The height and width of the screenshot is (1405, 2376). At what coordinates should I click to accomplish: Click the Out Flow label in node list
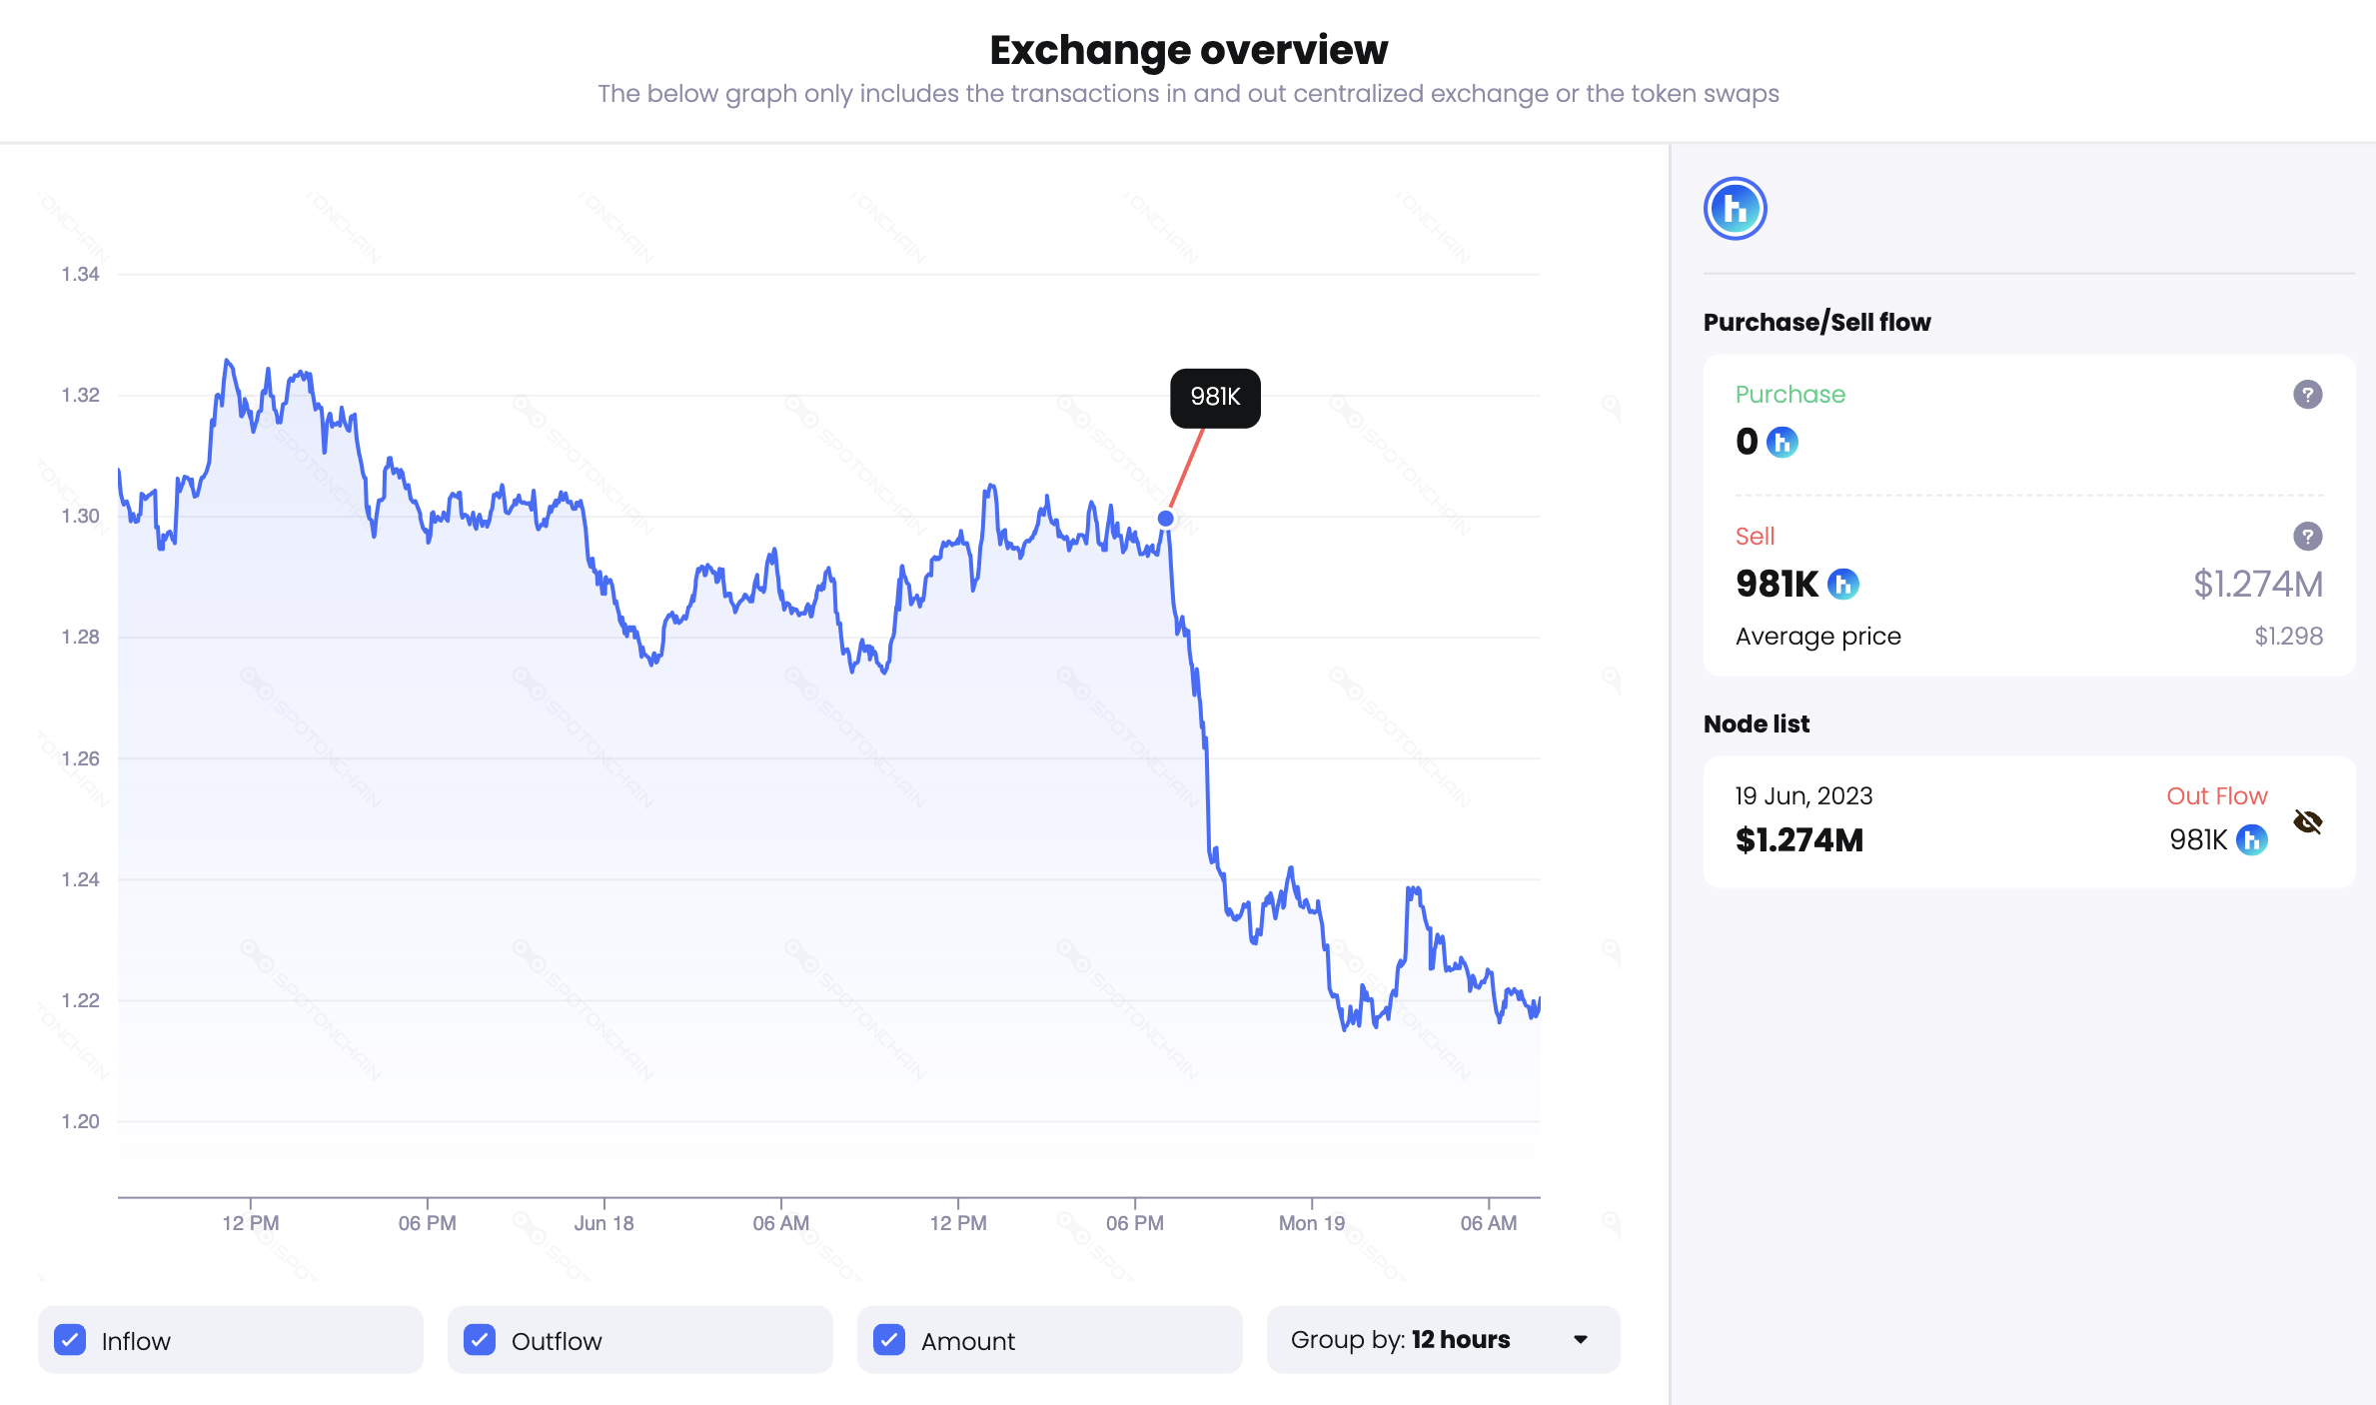click(x=2217, y=795)
